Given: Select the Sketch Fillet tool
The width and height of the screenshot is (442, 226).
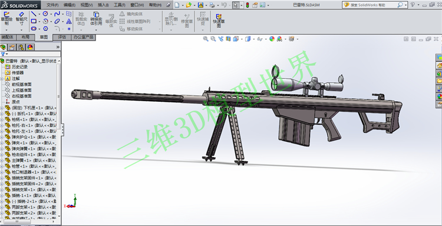Looking at the screenshot, I should pyautogui.click(x=57, y=29).
